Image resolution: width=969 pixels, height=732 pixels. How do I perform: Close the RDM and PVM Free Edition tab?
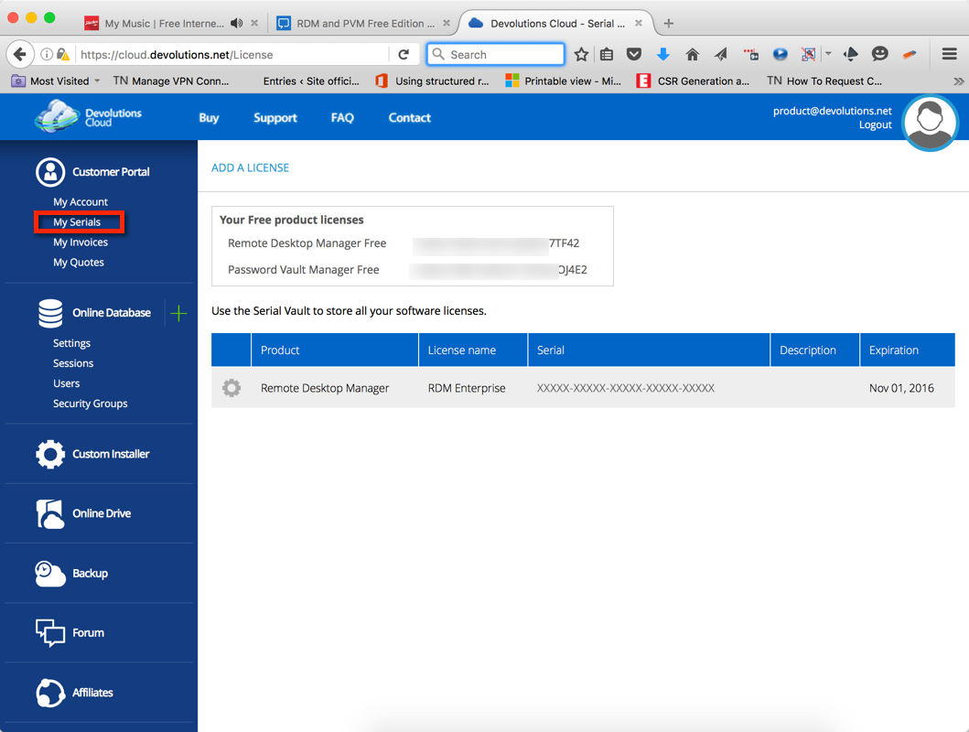point(447,24)
